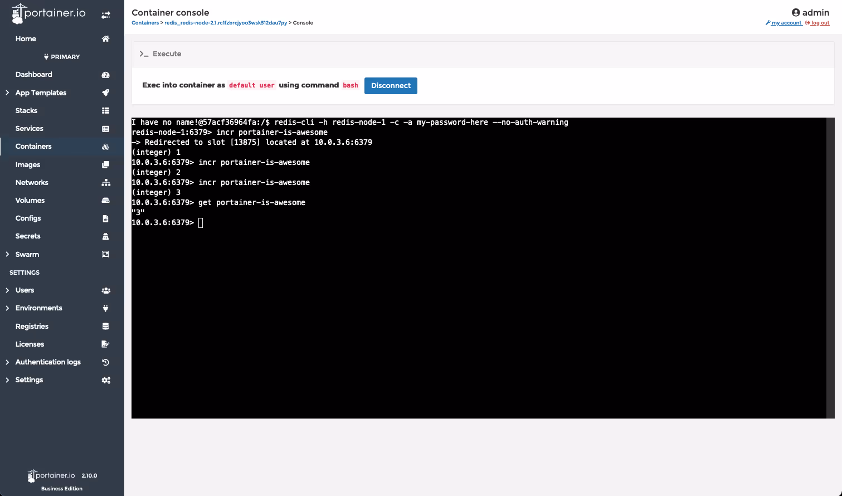The width and height of the screenshot is (842, 496).
Task: Click the Home house icon
Action: click(105, 38)
